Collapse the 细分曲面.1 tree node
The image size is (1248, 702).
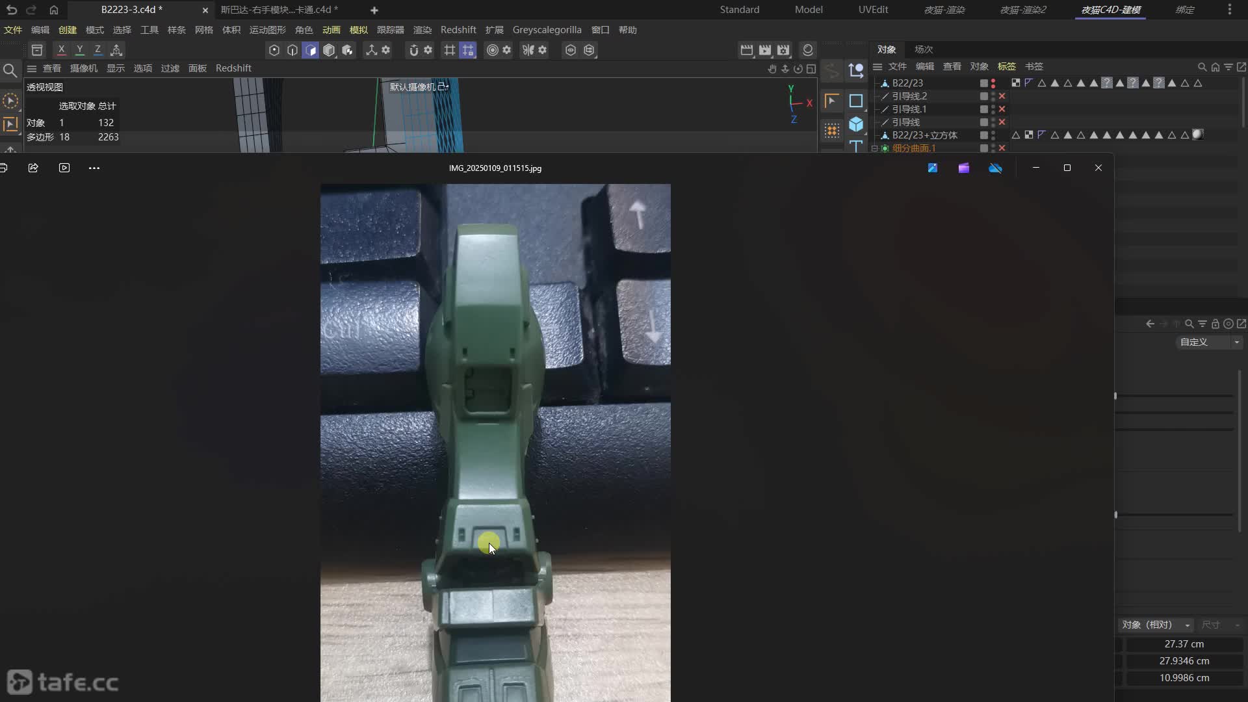[875, 148]
